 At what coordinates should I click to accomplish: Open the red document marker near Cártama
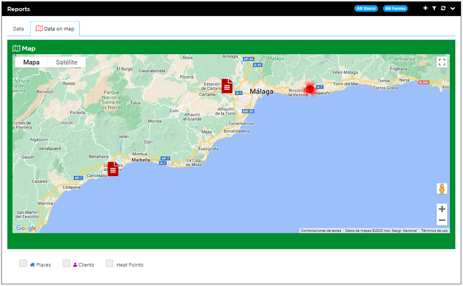227,86
